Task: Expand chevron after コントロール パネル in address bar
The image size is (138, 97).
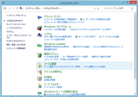Action: point(42,8)
